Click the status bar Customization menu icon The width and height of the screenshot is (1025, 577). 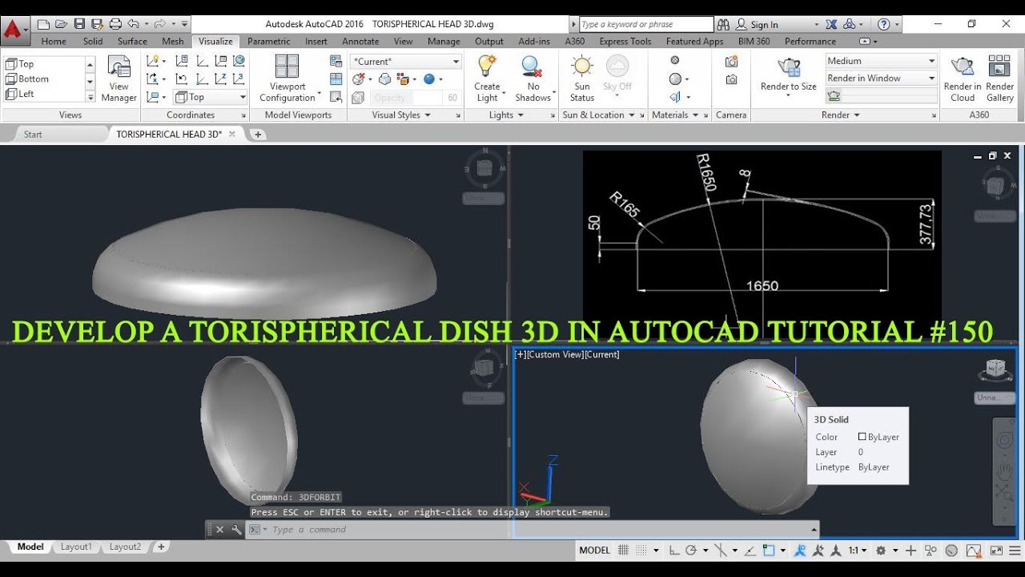pyautogui.click(x=1014, y=551)
